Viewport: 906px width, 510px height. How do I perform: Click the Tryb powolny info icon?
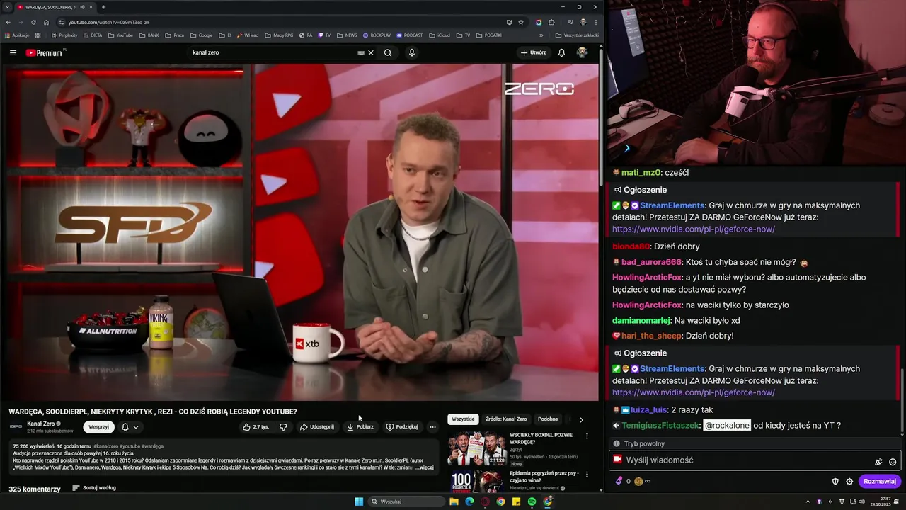click(617, 443)
